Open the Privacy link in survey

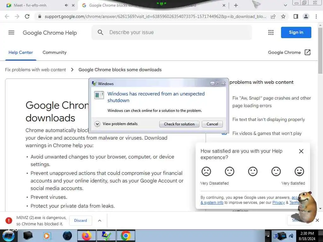click(x=279, y=203)
